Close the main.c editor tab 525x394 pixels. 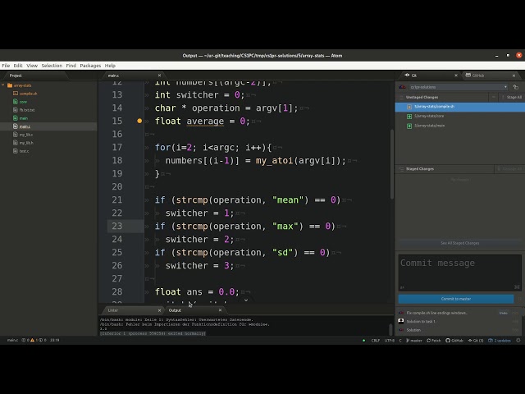pos(159,76)
